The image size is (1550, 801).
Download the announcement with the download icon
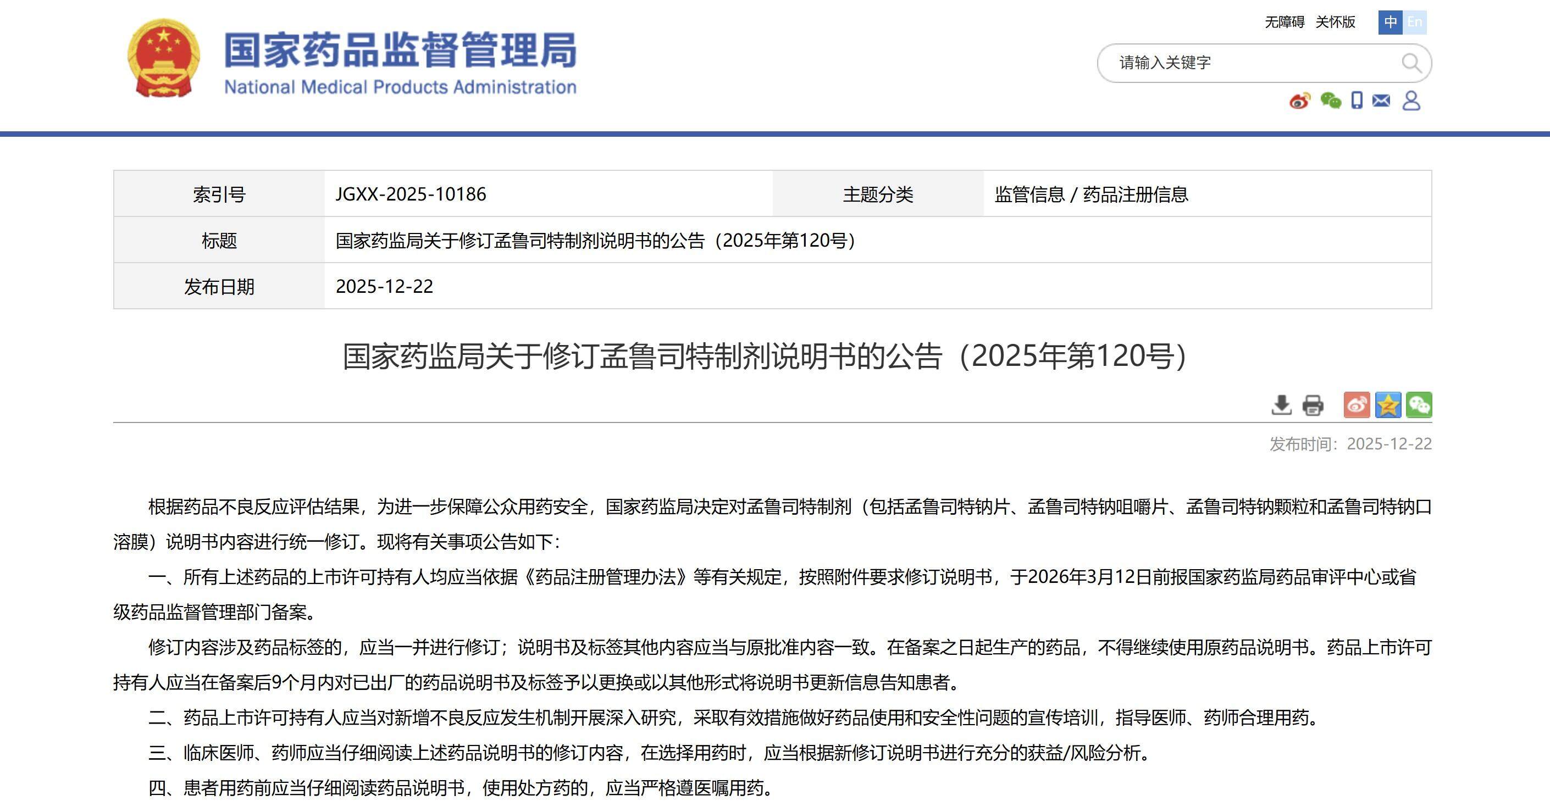pos(1281,405)
